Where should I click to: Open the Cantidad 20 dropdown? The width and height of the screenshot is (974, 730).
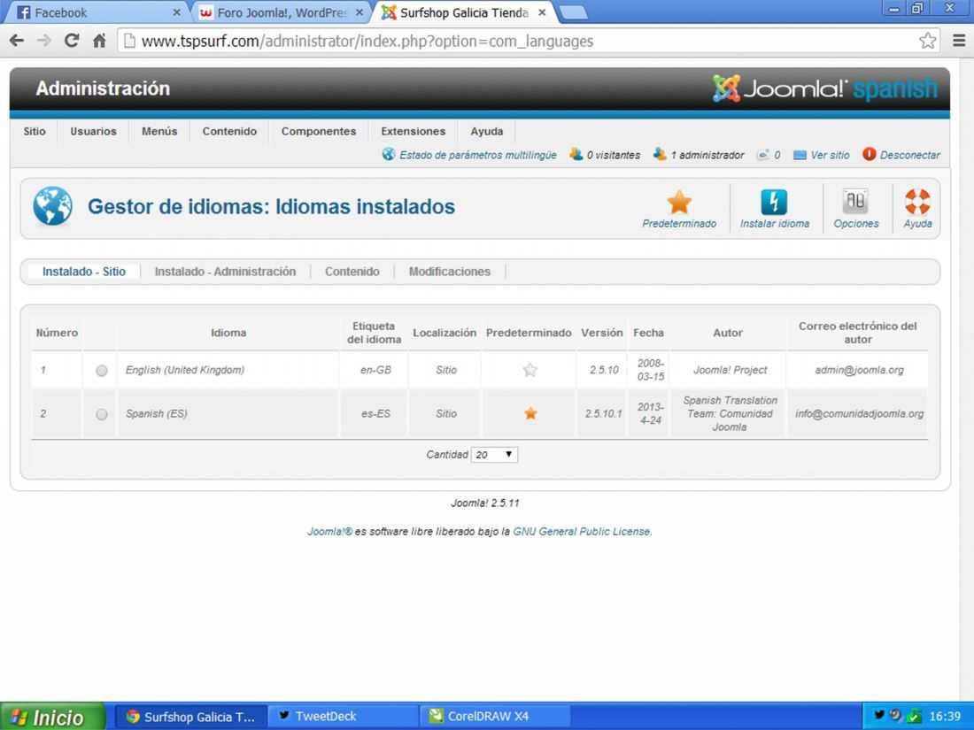coord(494,455)
